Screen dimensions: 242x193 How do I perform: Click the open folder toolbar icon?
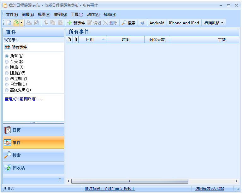15,23
